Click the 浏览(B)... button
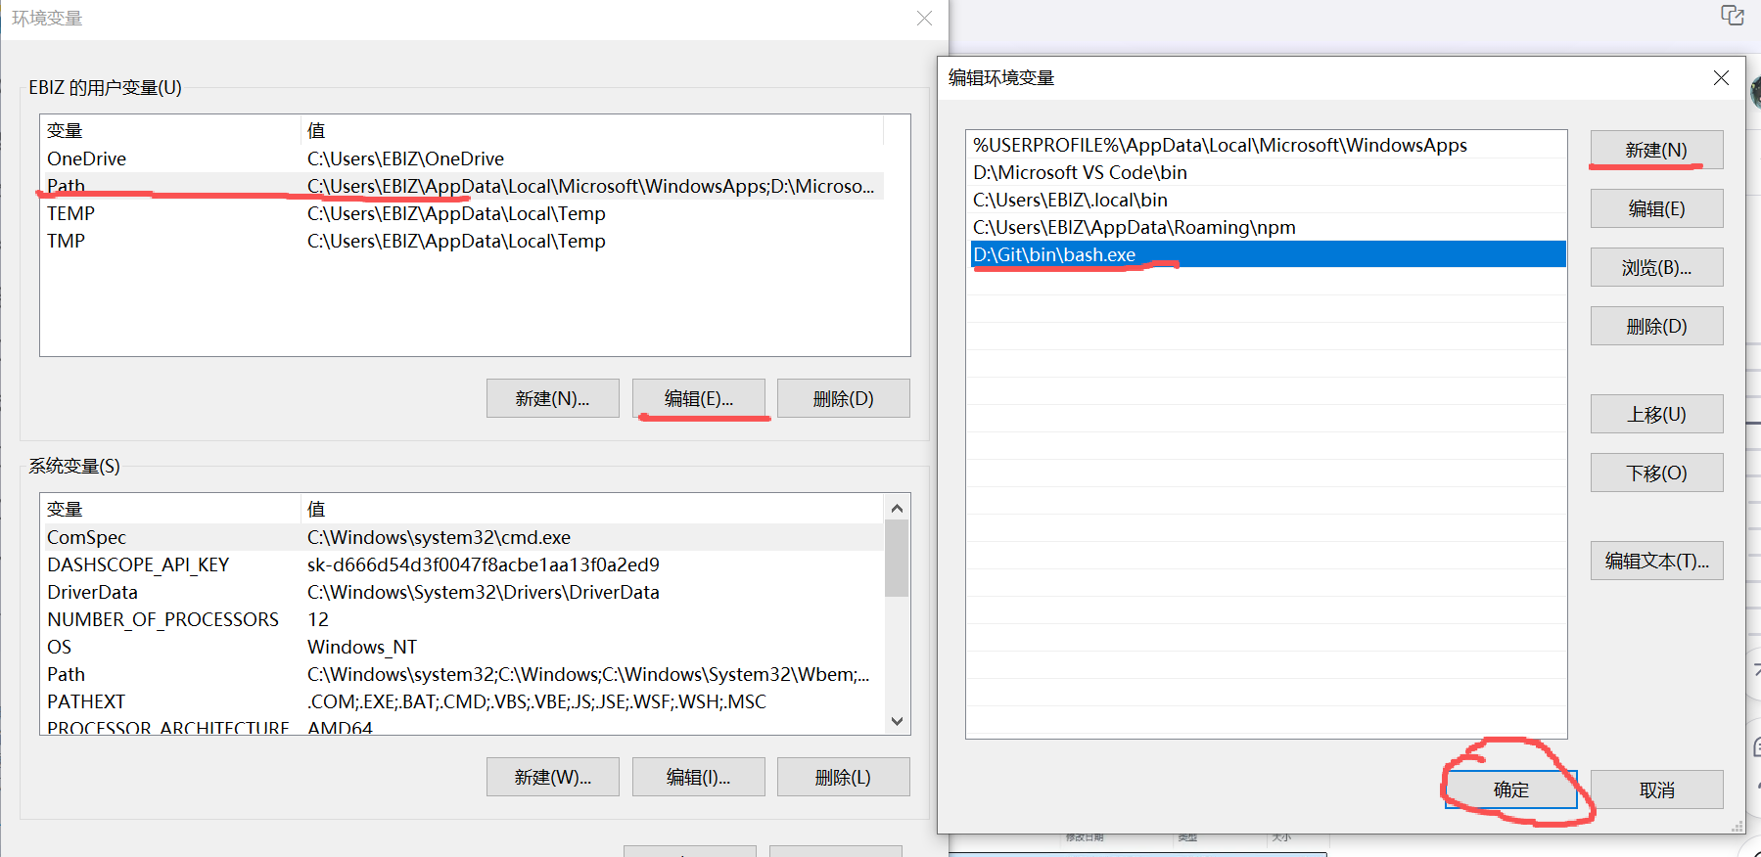 pos(1656,267)
